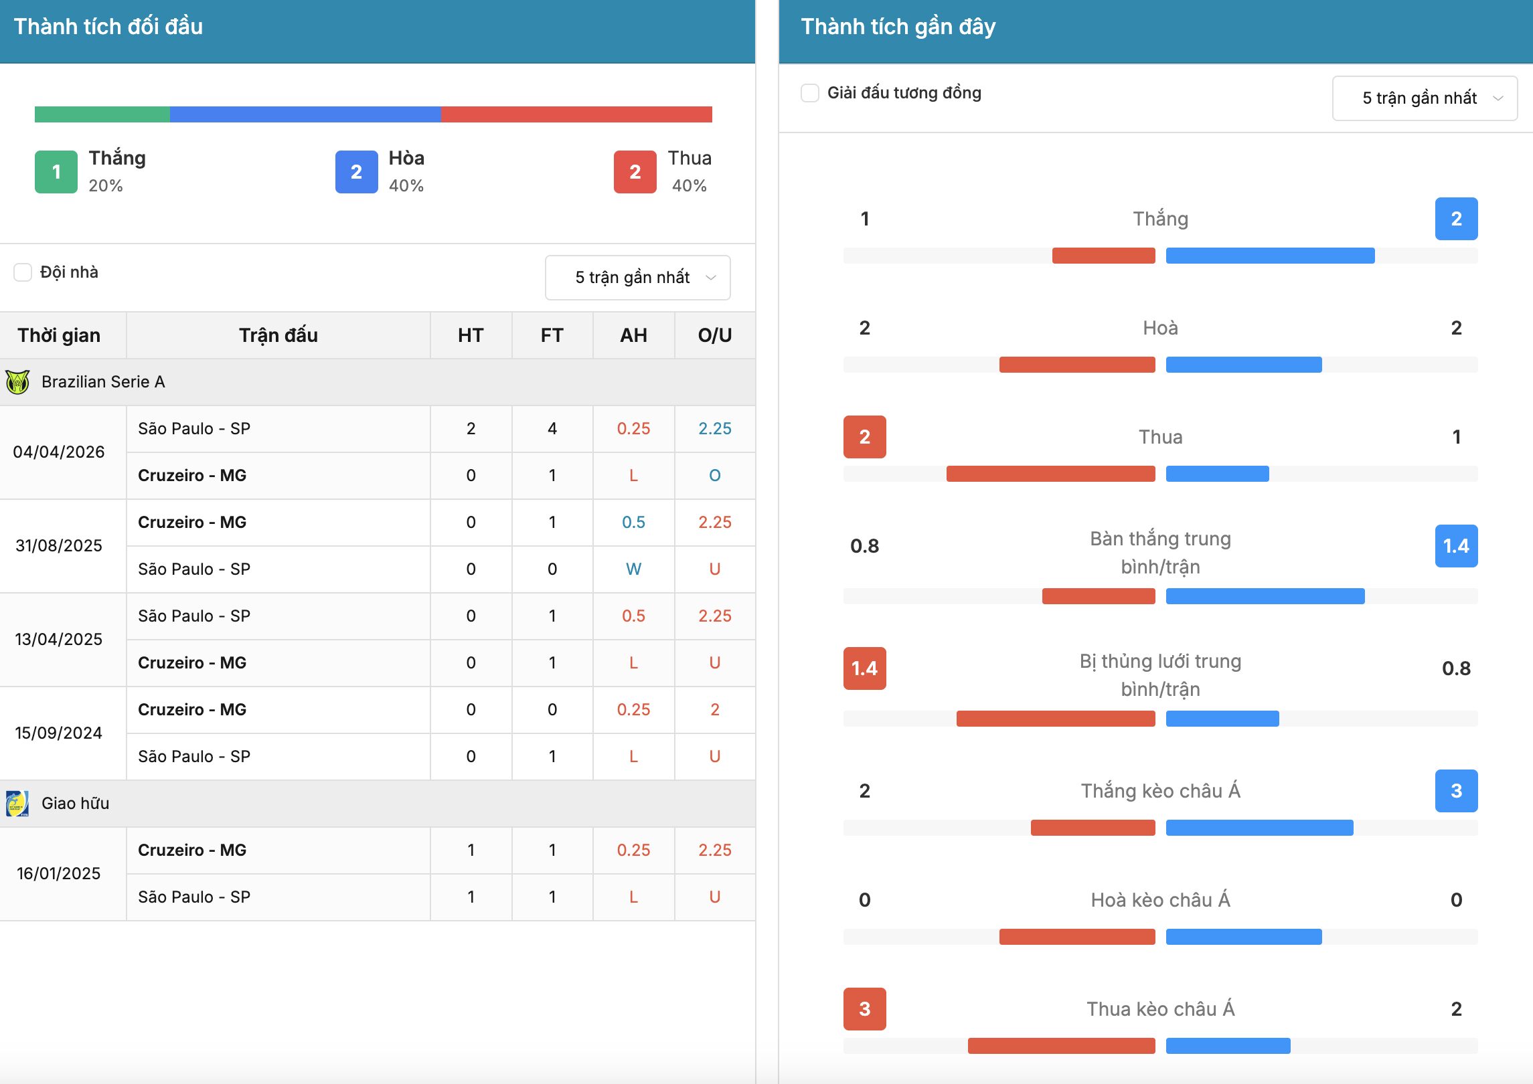Open head-to-head 5 trận gần nhất dropdown

click(638, 278)
